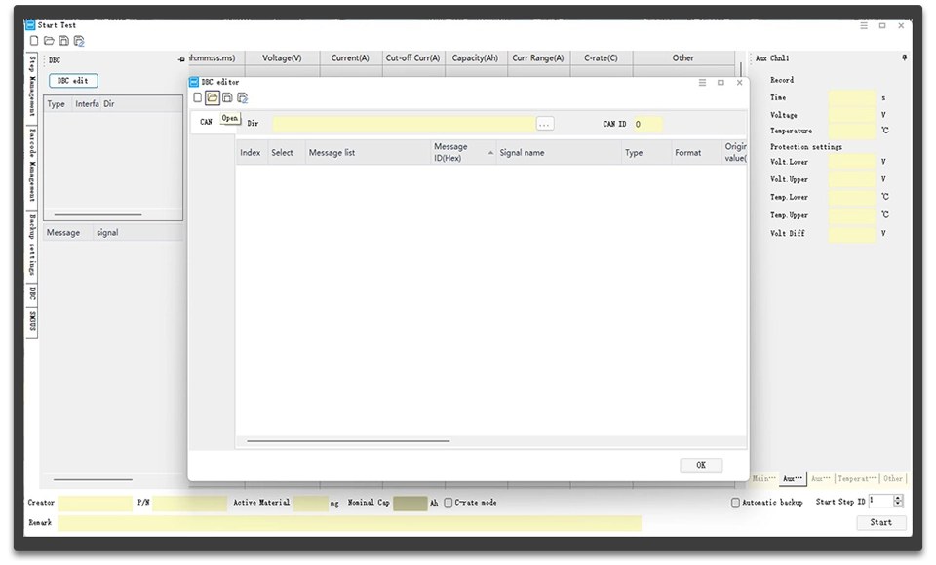Click Curr Range(A) column header
Screen dimensions: 936x565
(538, 57)
